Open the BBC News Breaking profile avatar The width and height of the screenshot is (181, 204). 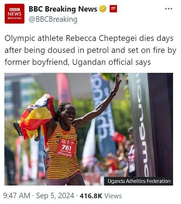14,14
